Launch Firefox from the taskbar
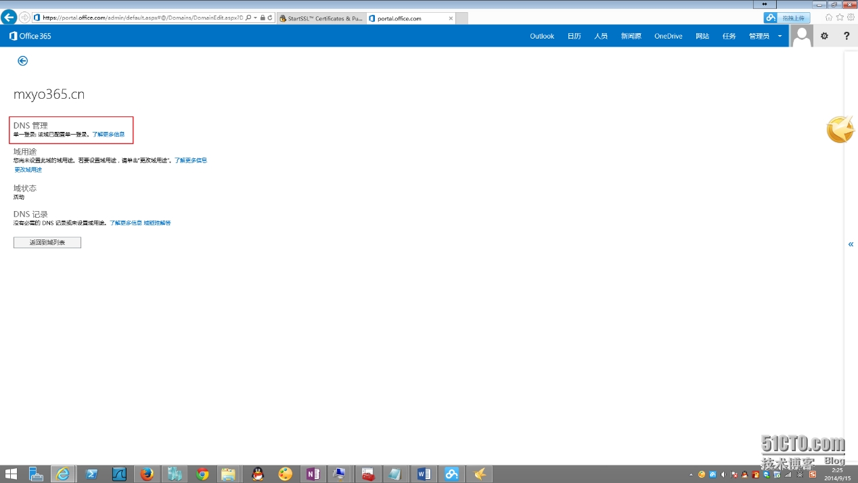Image resolution: width=858 pixels, height=483 pixels. point(147,474)
